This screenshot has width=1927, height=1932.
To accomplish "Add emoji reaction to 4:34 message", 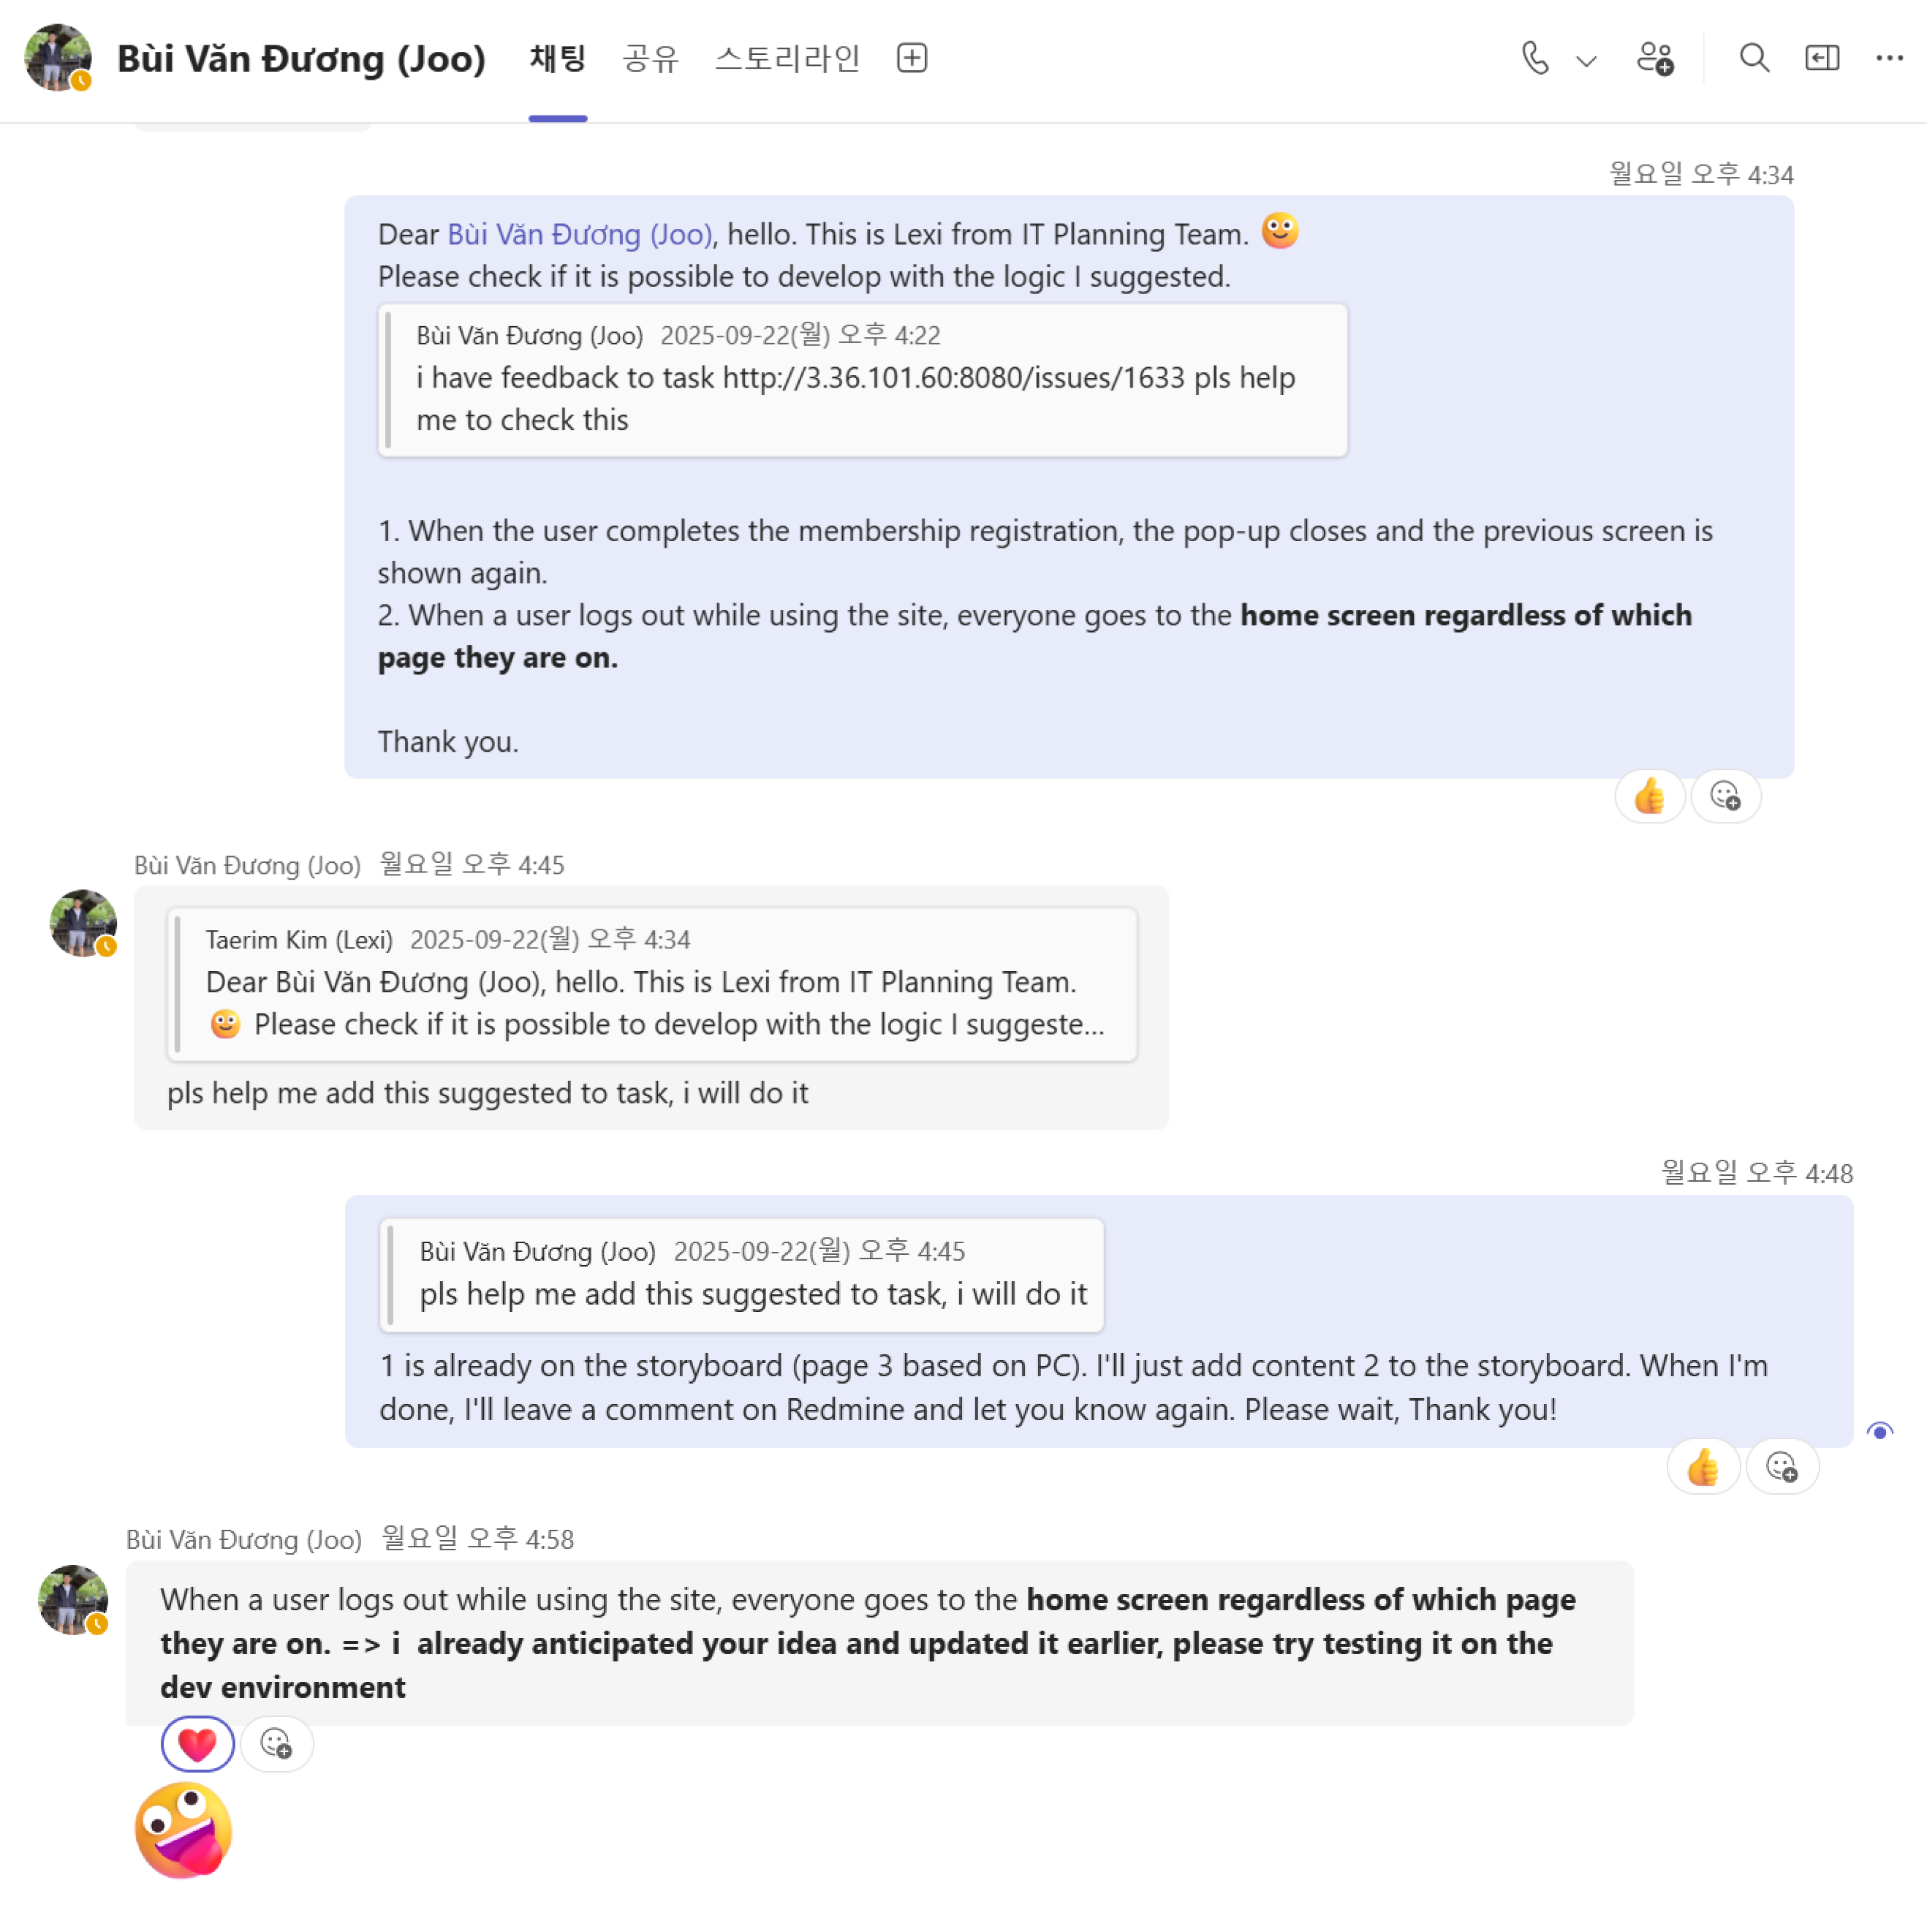I will pyautogui.click(x=1725, y=797).
